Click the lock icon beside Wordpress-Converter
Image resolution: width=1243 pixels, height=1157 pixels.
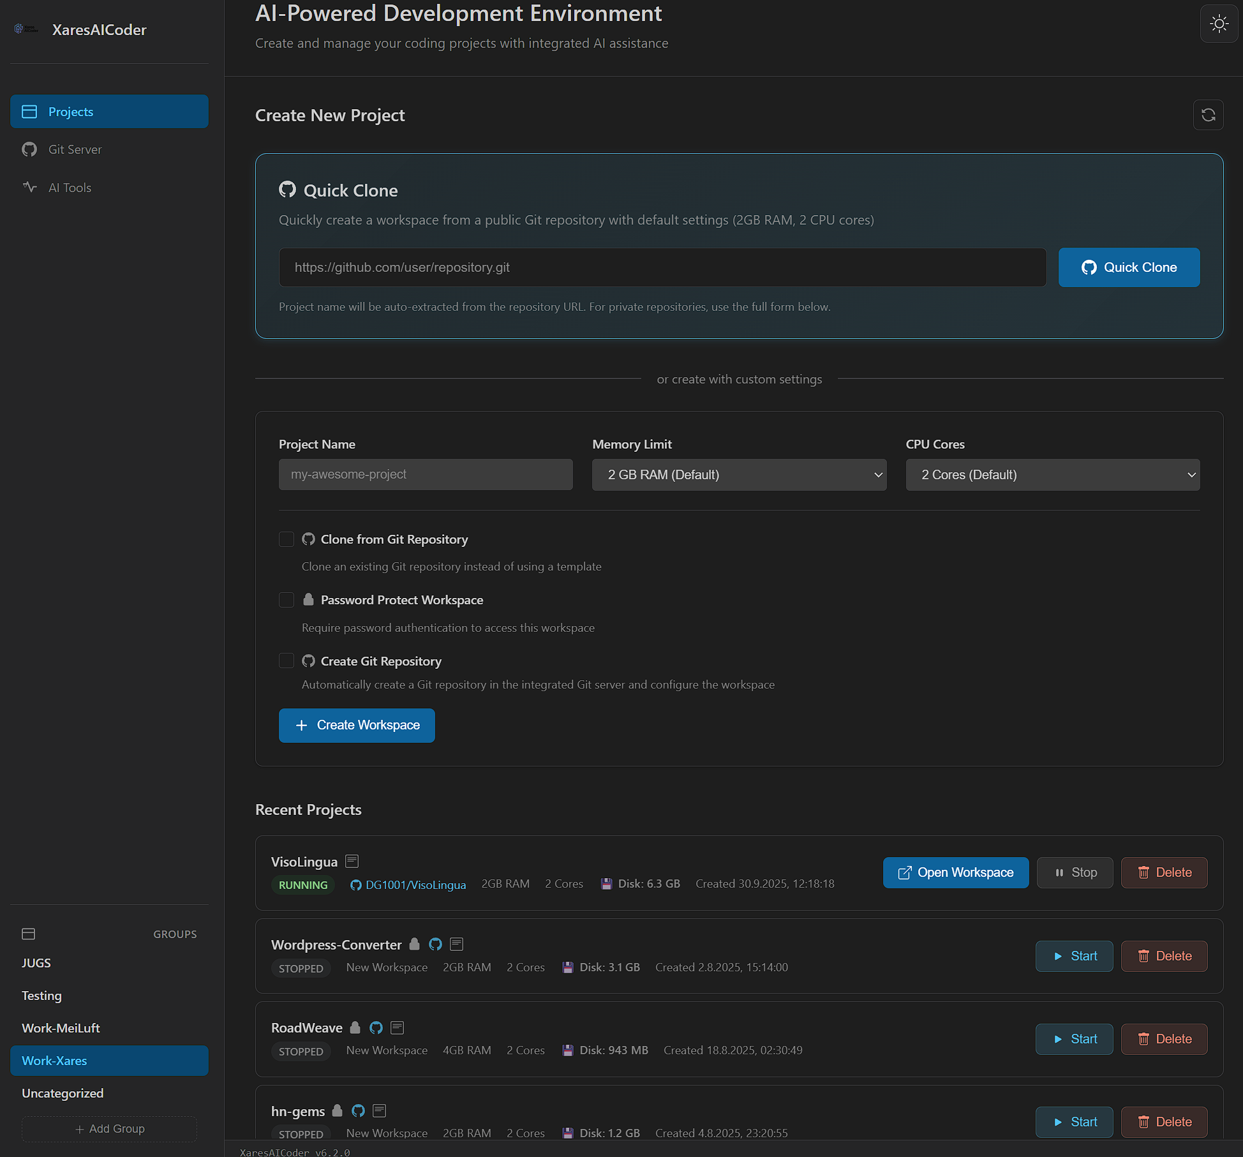[x=414, y=944]
